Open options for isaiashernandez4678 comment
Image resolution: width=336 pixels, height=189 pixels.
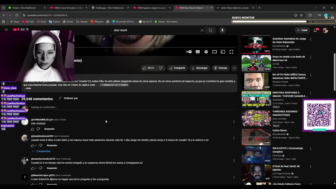234,161
